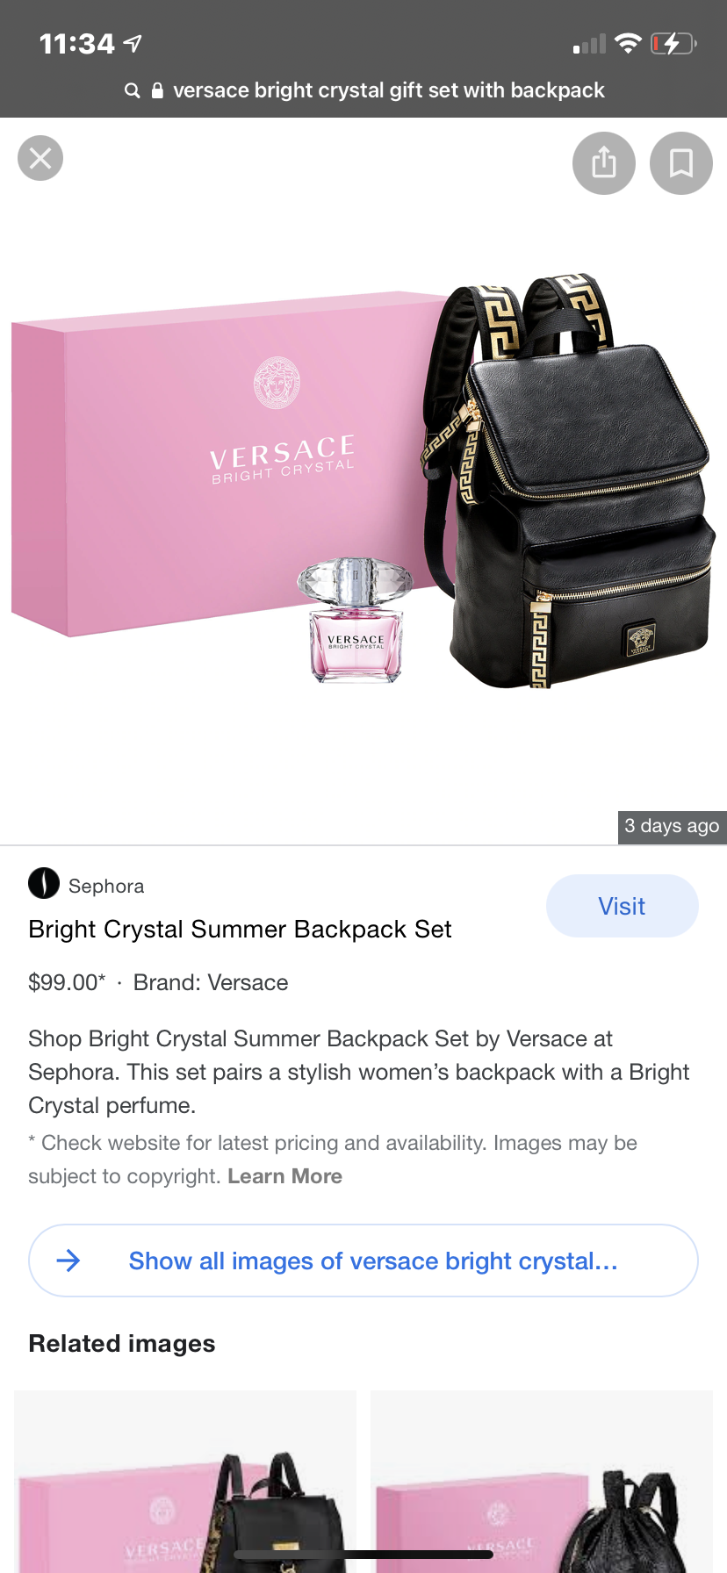The height and width of the screenshot is (1573, 727).
Task: Open the Bright Crystal Summer Backpack Set title
Action: [x=240, y=929]
